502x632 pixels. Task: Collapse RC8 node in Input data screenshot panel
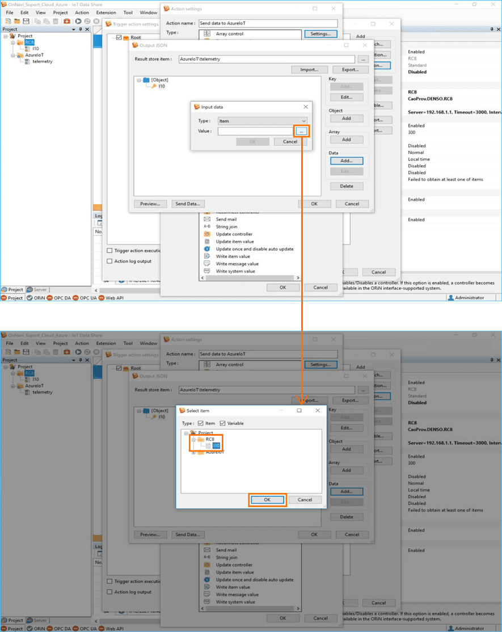click(x=13, y=43)
